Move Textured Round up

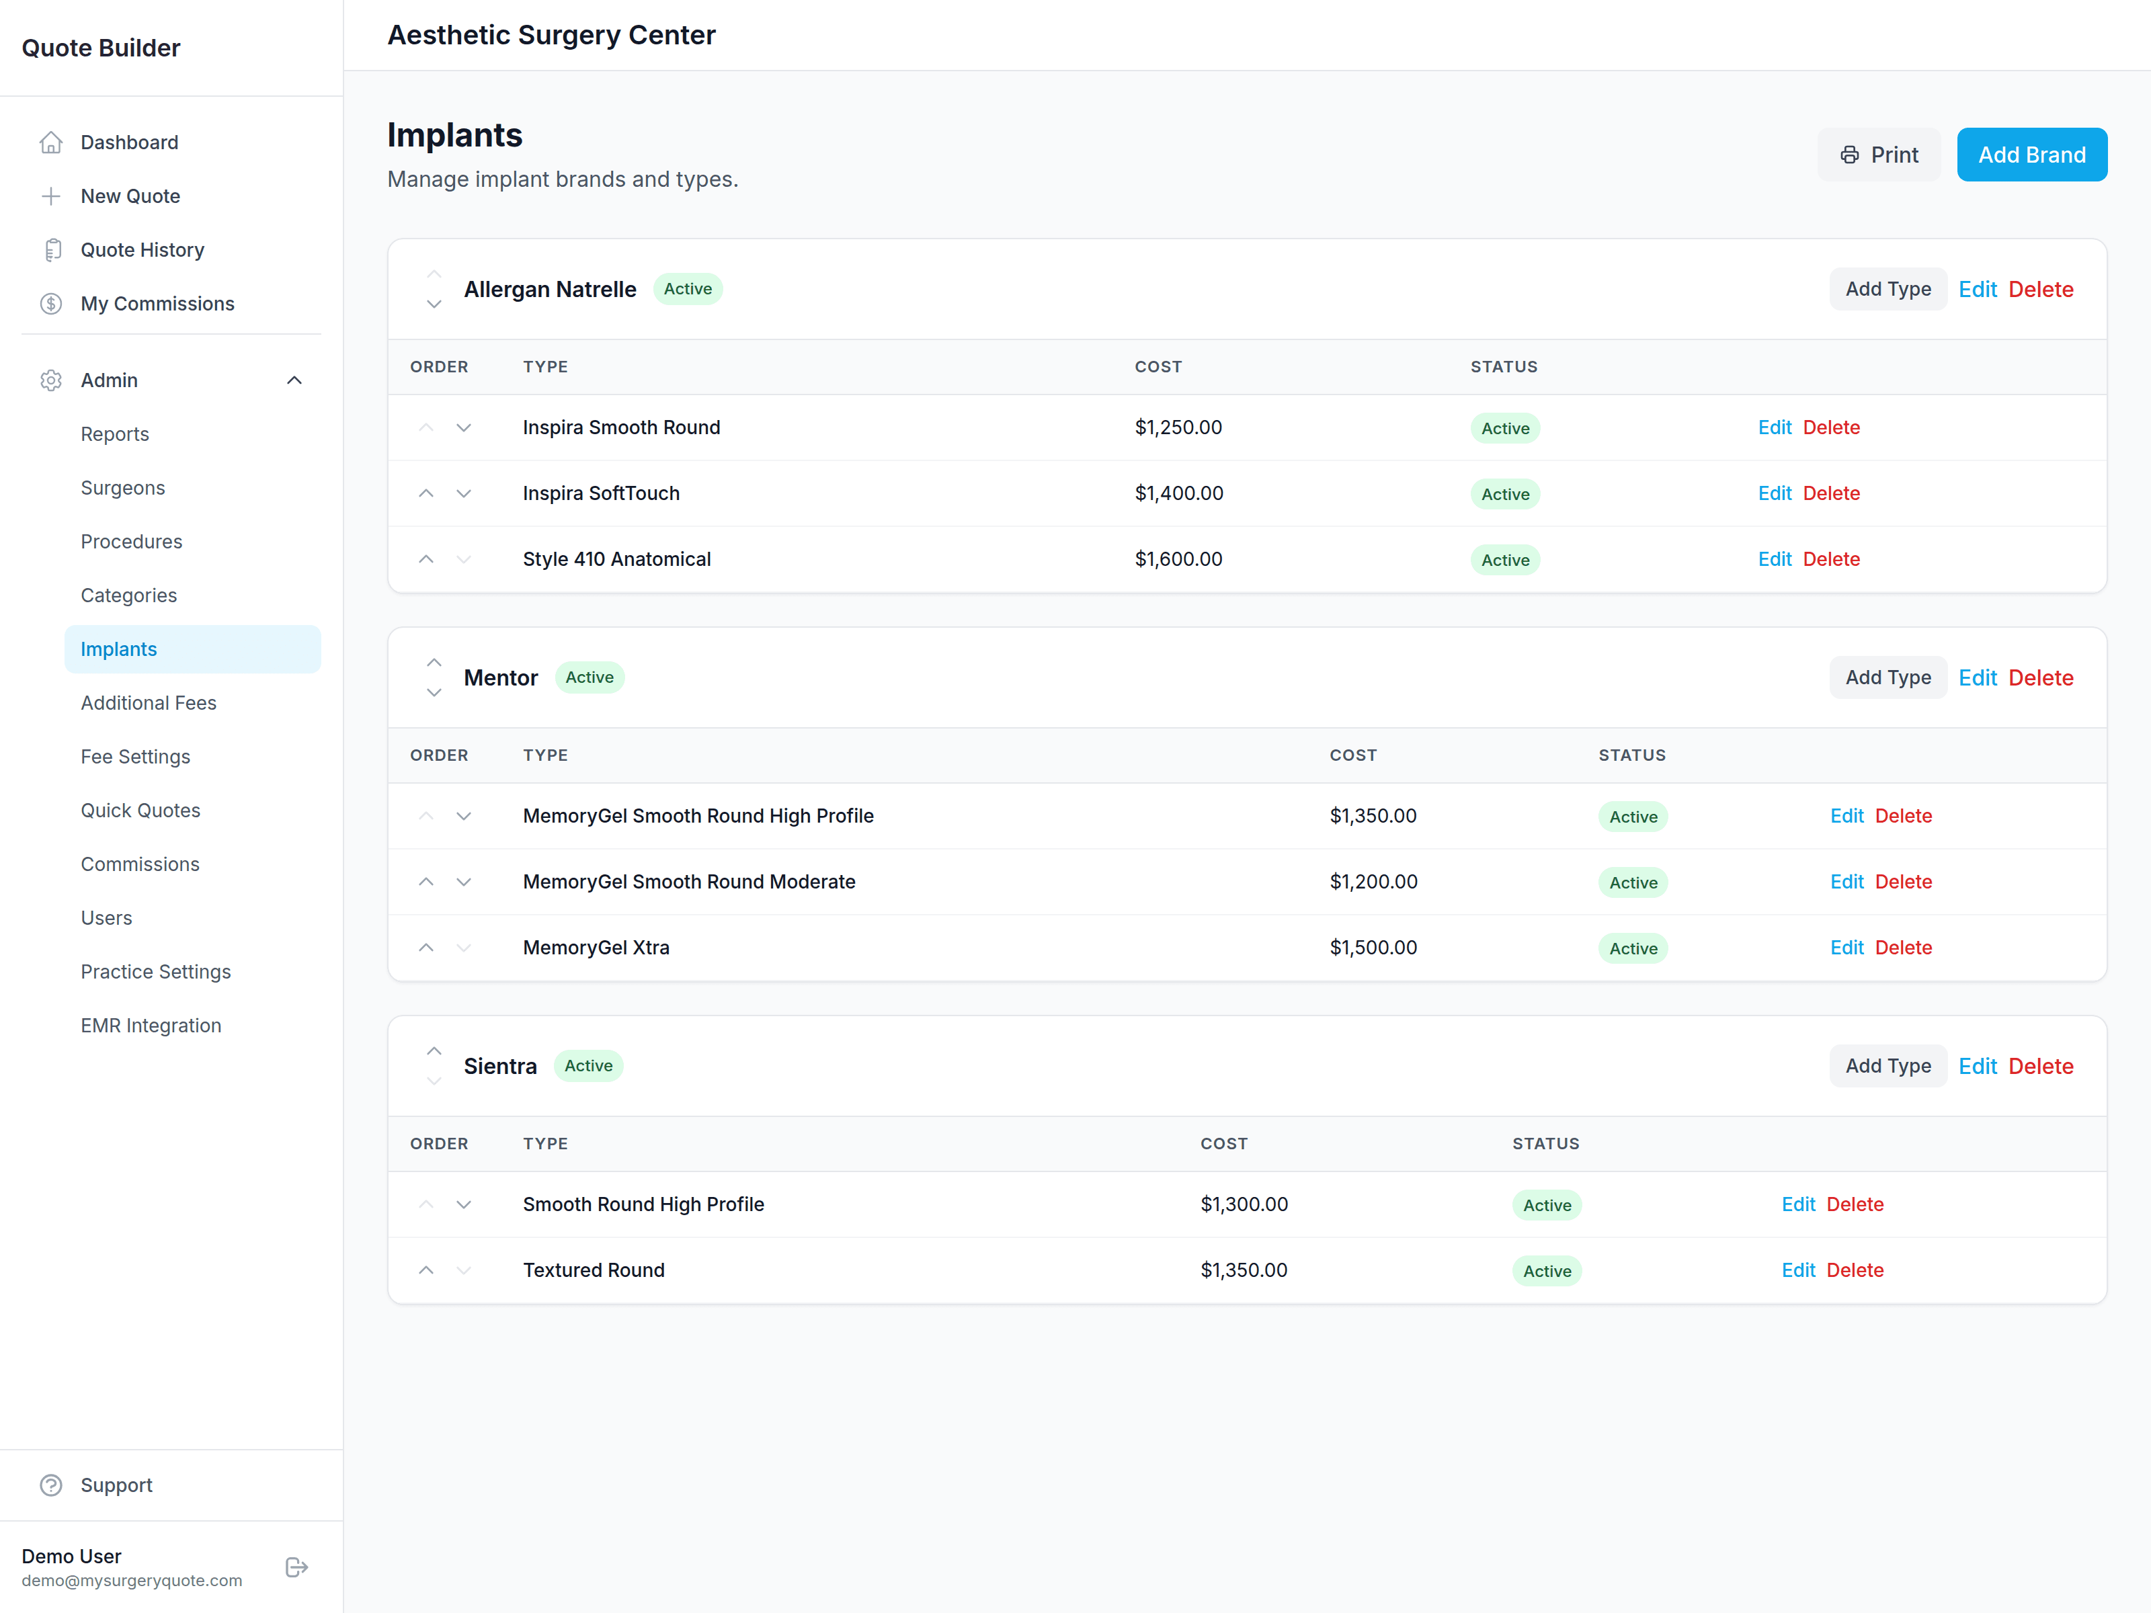click(x=426, y=1271)
